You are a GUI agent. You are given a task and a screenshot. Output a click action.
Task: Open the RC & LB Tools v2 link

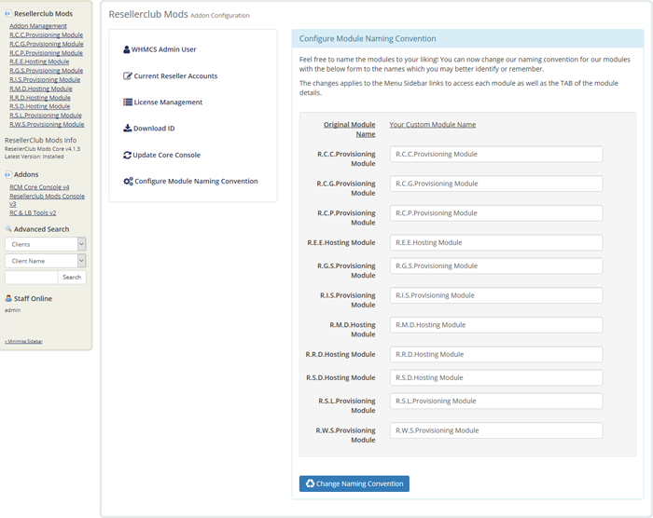click(x=33, y=212)
